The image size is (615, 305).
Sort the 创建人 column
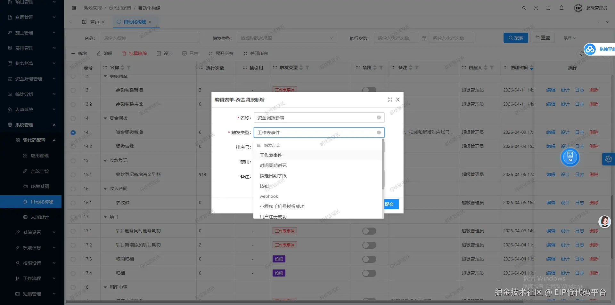click(x=485, y=68)
